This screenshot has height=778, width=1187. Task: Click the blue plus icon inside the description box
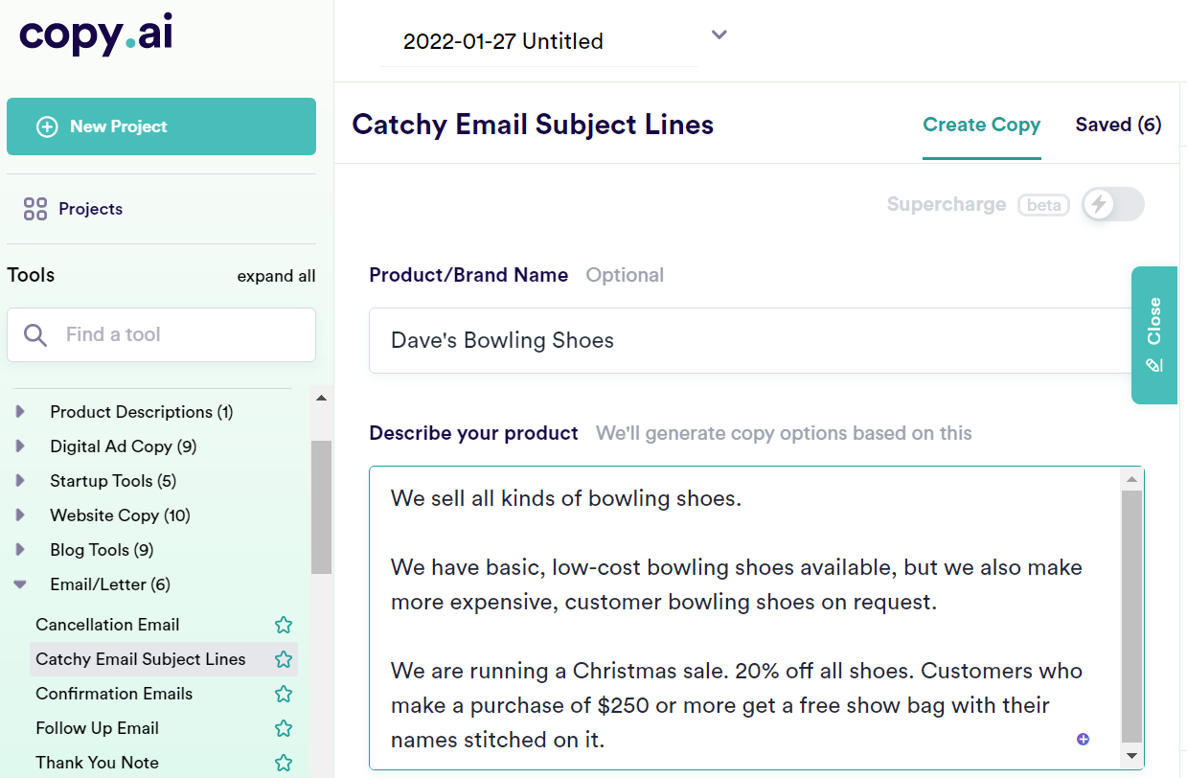coord(1084,739)
